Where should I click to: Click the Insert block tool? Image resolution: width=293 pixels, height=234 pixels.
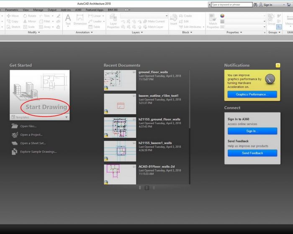click(173, 20)
